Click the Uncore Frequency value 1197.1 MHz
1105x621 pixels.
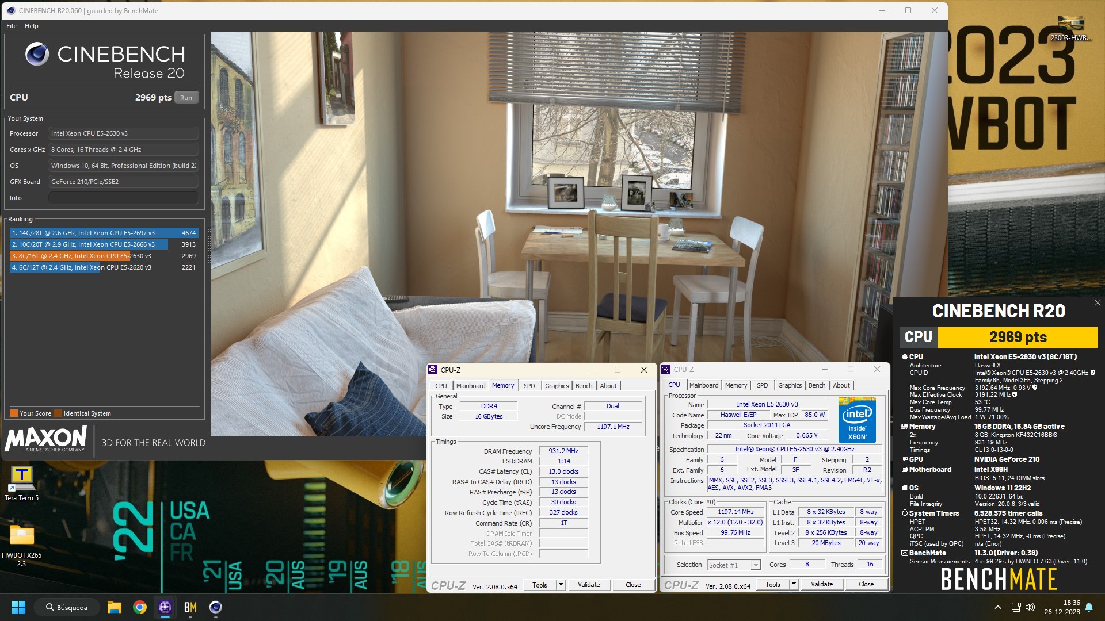(613, 427)
